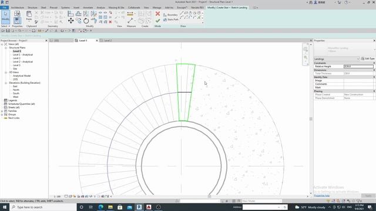Select Analytical Model under 3D Views
This screenshot has width=376, height=211.
tap(22, 76)
